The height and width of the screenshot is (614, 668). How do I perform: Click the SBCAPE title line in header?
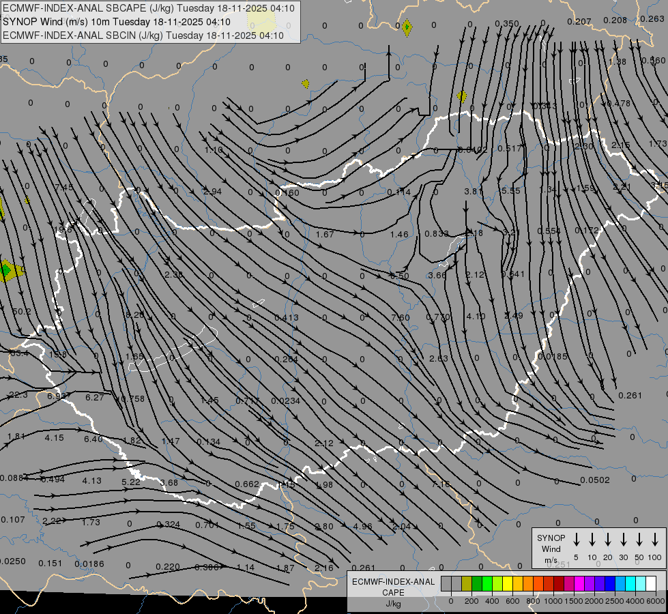pyautogui.click(x=149, y=8)
